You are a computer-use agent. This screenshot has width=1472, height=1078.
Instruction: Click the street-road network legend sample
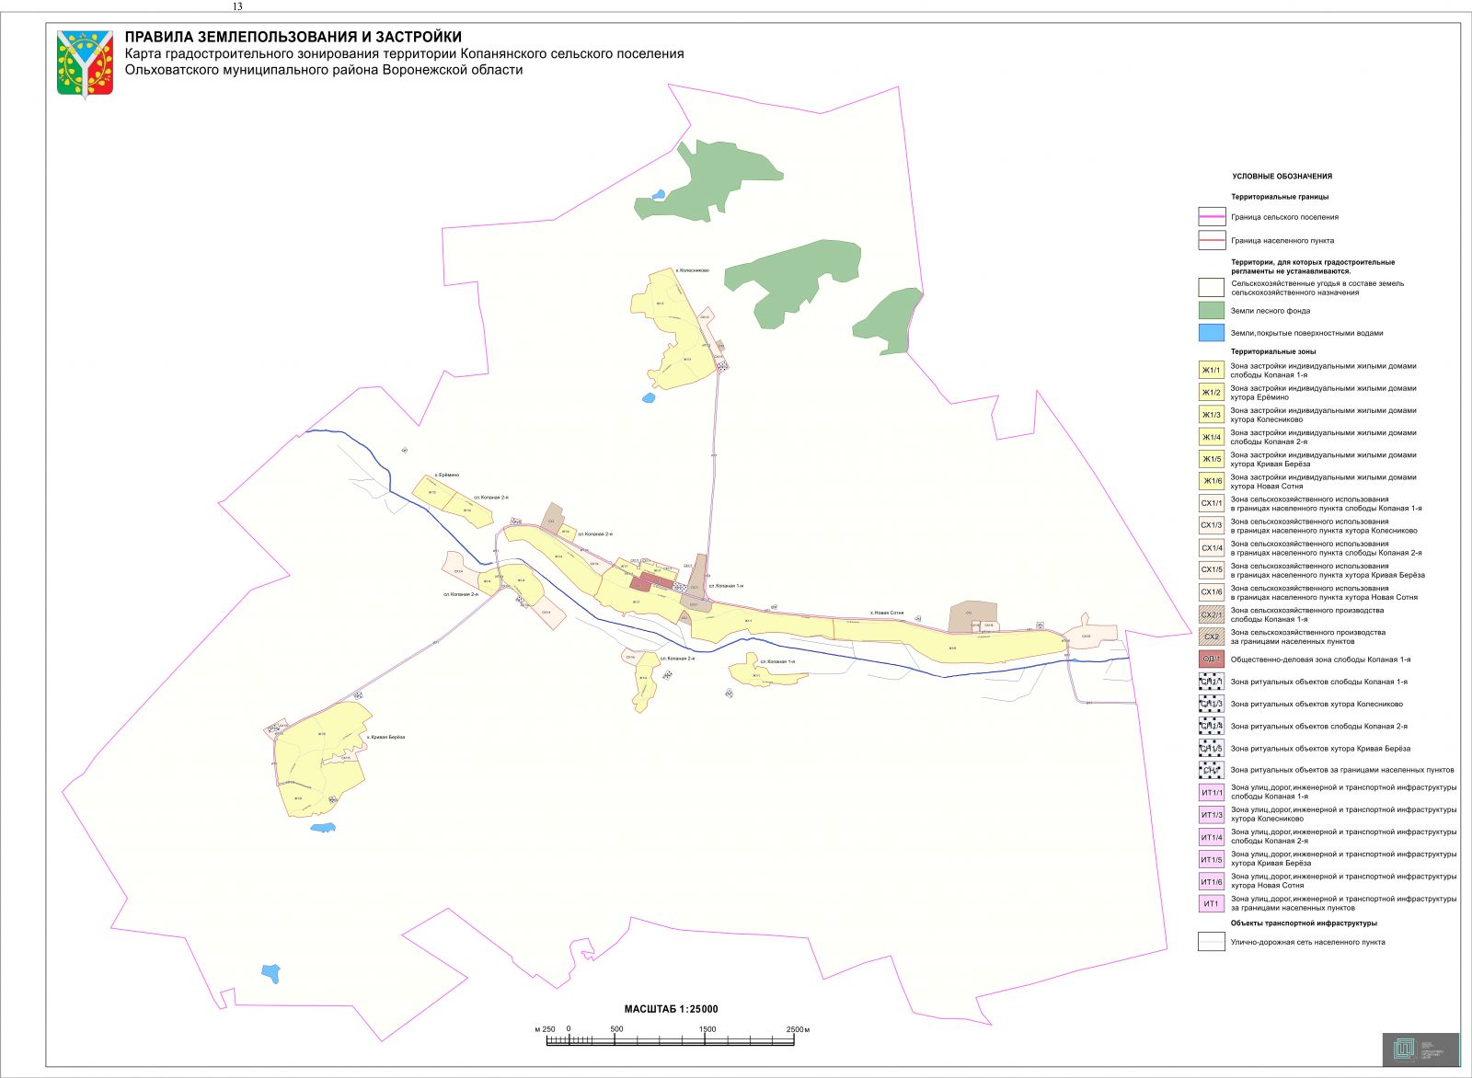click(x=1212, y=942)
